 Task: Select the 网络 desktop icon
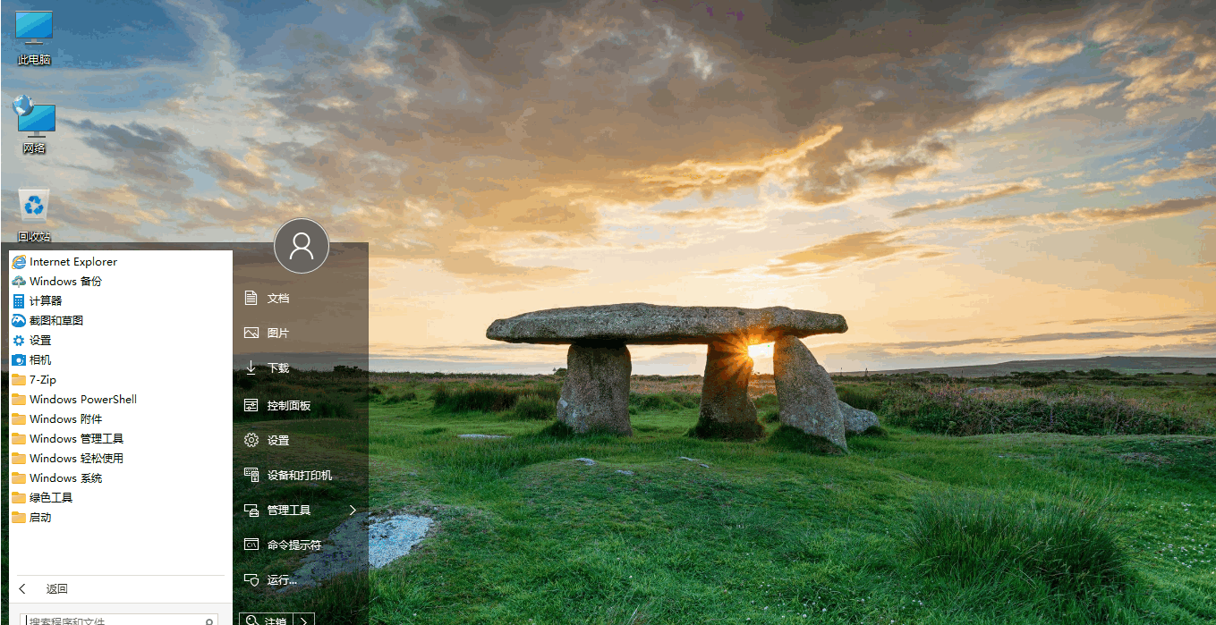34,126
